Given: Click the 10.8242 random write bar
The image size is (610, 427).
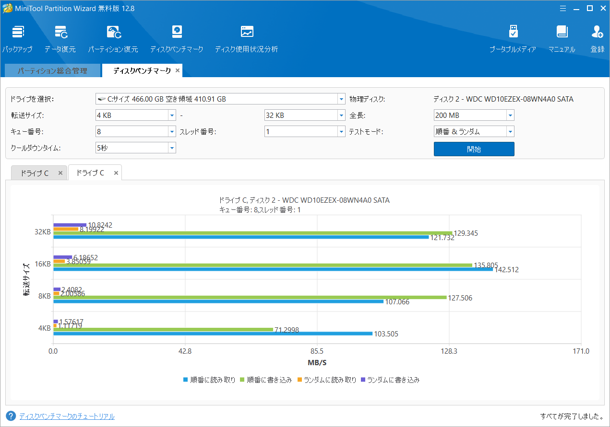Looking at the screenshot, I should click(x=70, y=225).
